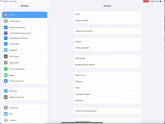
Task: Switch to Display & Brightness settings
Action: pyautogui.click(x=25, y=27)
